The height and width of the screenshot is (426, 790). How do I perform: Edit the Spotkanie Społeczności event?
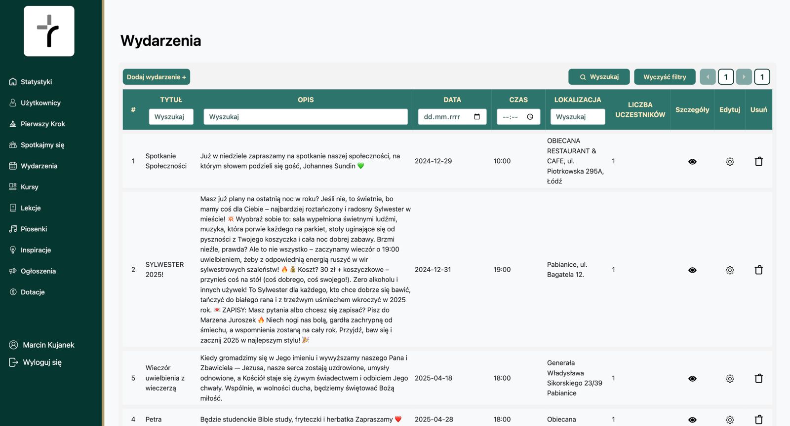coord(730,161)
